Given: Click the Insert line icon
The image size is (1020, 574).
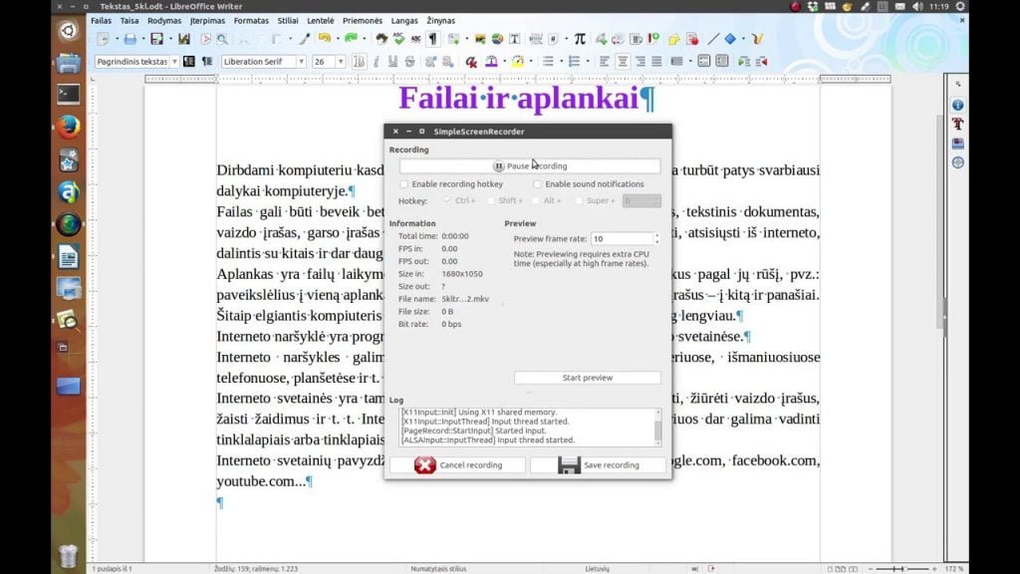Looking at the screenshot, I should coord(713,39).
